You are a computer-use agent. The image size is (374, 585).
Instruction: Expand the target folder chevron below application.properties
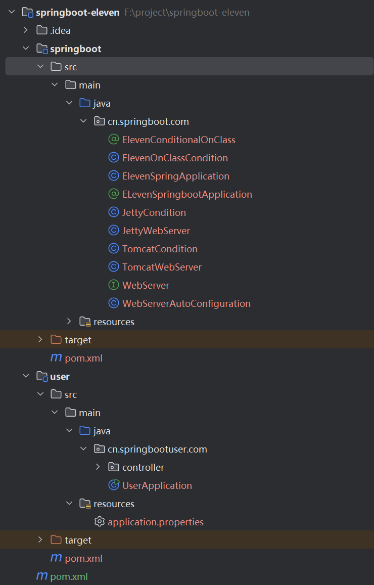point(40,539)
